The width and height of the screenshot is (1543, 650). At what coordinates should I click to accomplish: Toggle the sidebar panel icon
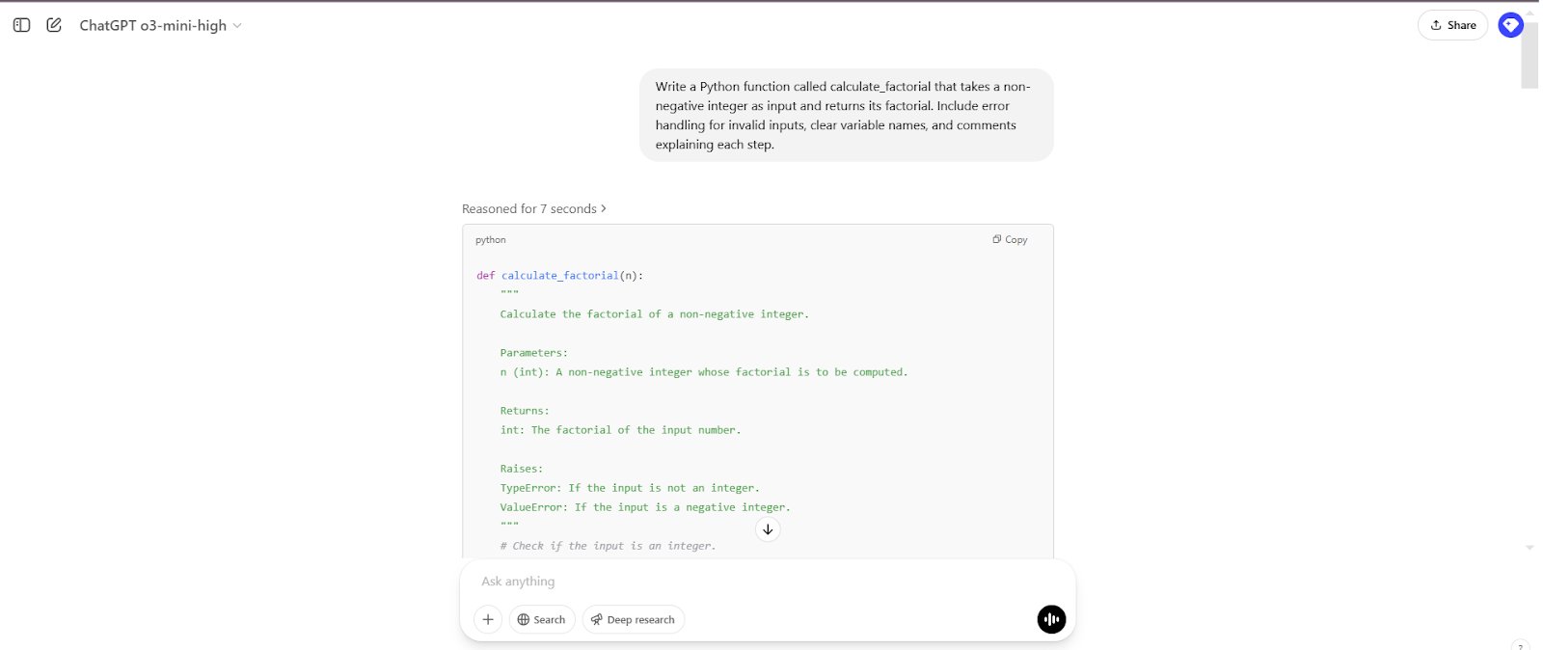[21, 25]
